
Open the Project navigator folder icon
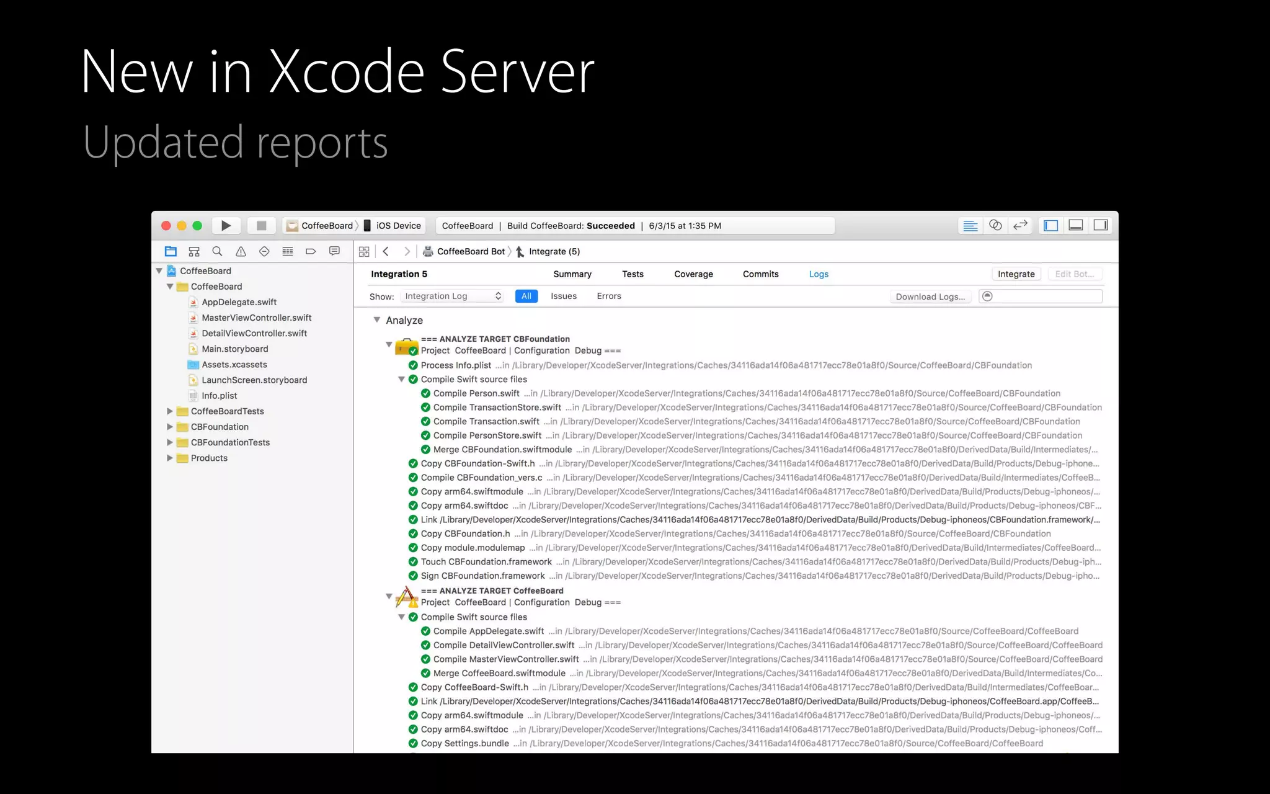click(171, 251)
